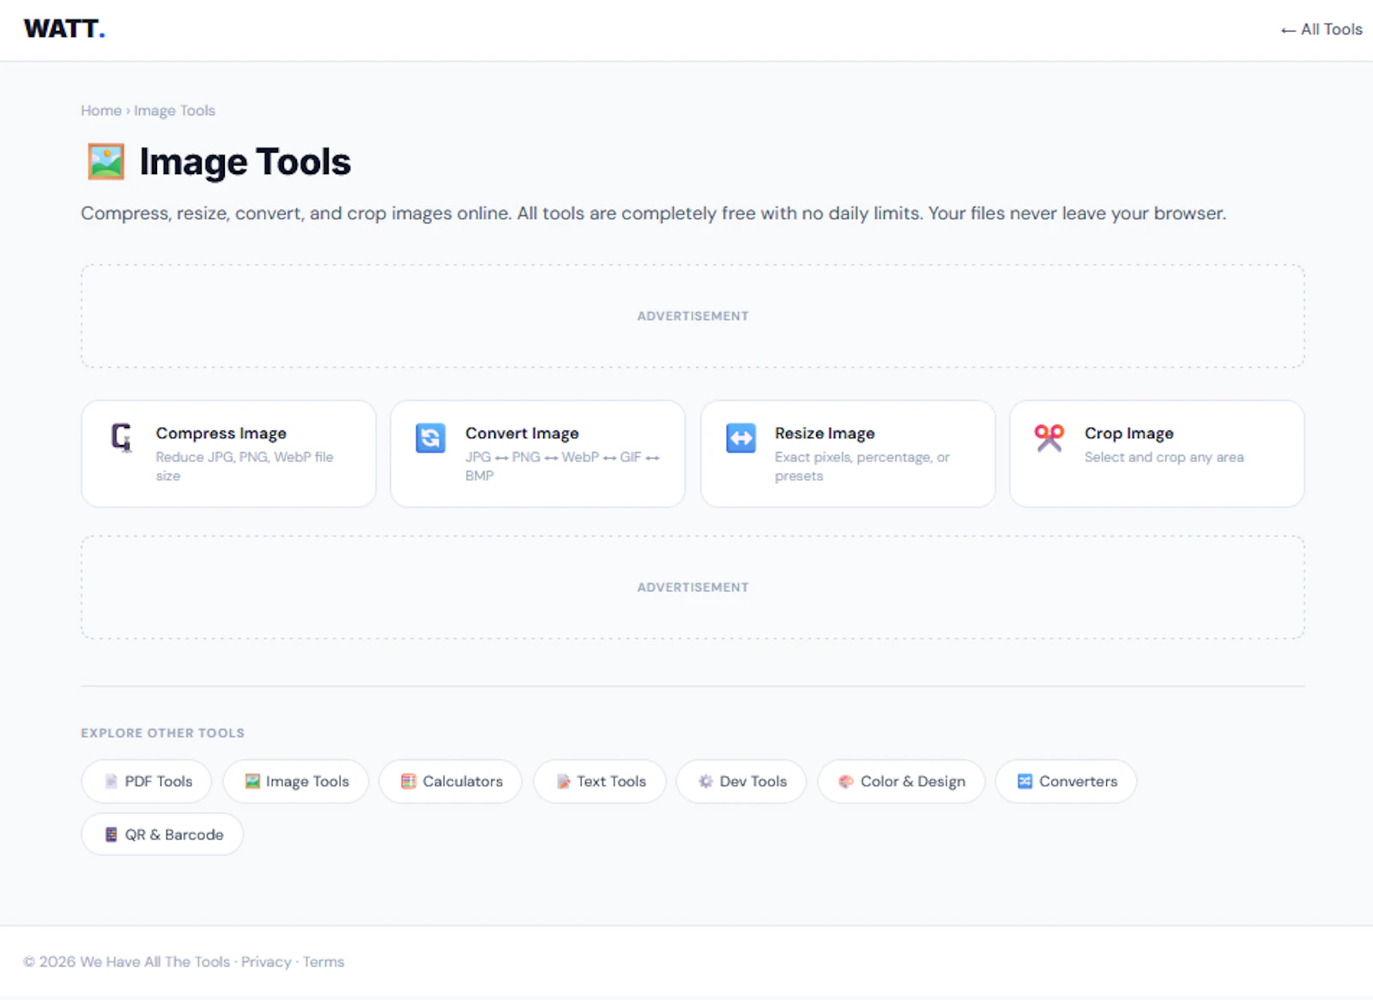Click the Color & Design palette icon
Image resolution: width=1373 pixels, height=1000 pixels.
(846, 781)
